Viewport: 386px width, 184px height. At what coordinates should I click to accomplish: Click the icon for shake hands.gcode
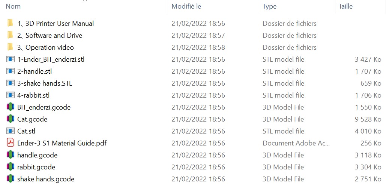point(10,179)
